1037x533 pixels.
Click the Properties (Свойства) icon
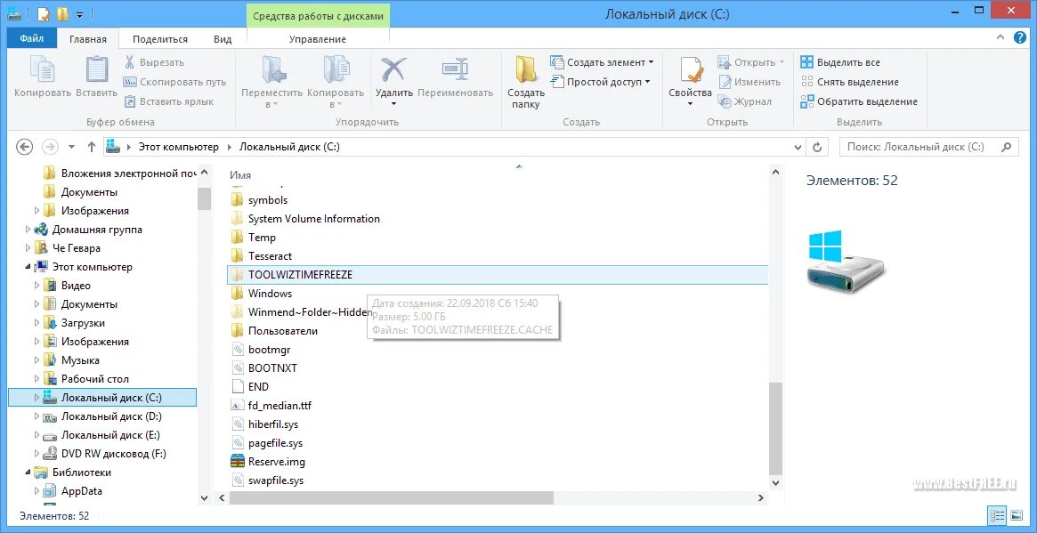[690, 70]
